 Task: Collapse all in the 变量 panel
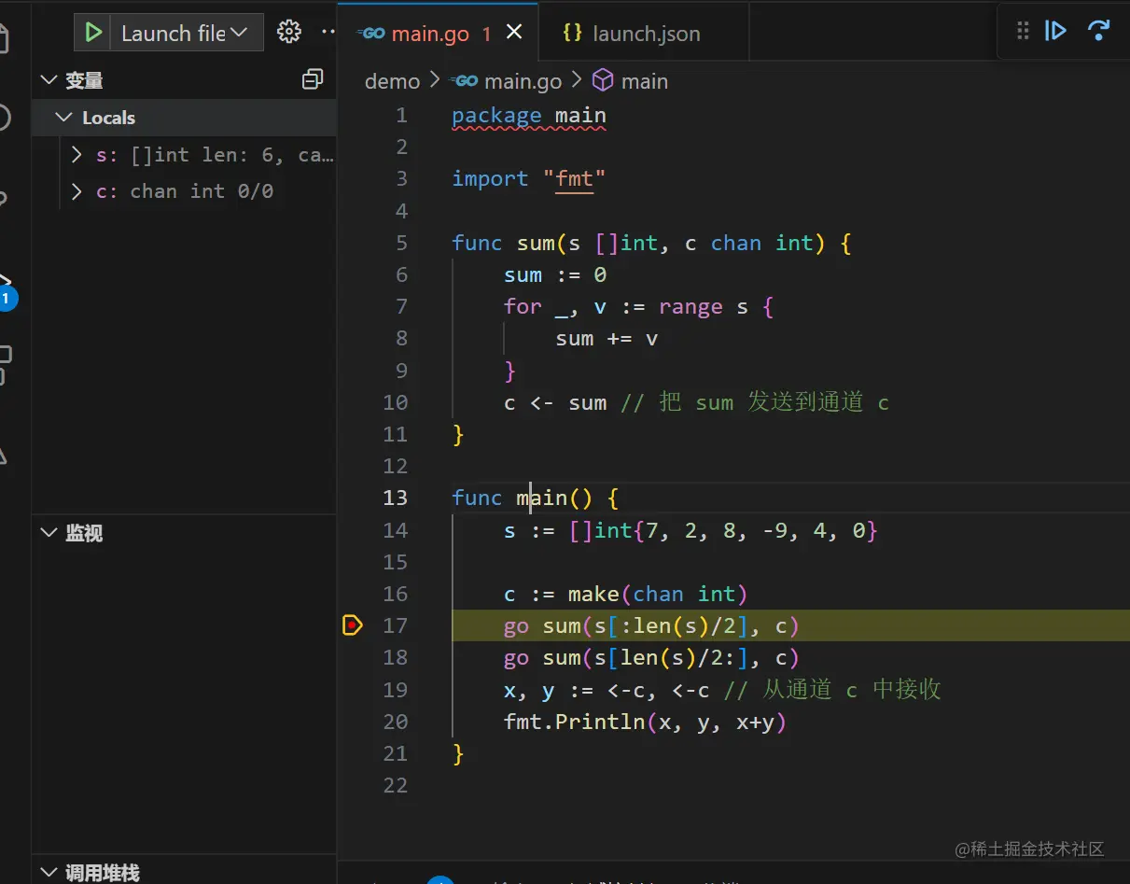(x=313, y=80)
